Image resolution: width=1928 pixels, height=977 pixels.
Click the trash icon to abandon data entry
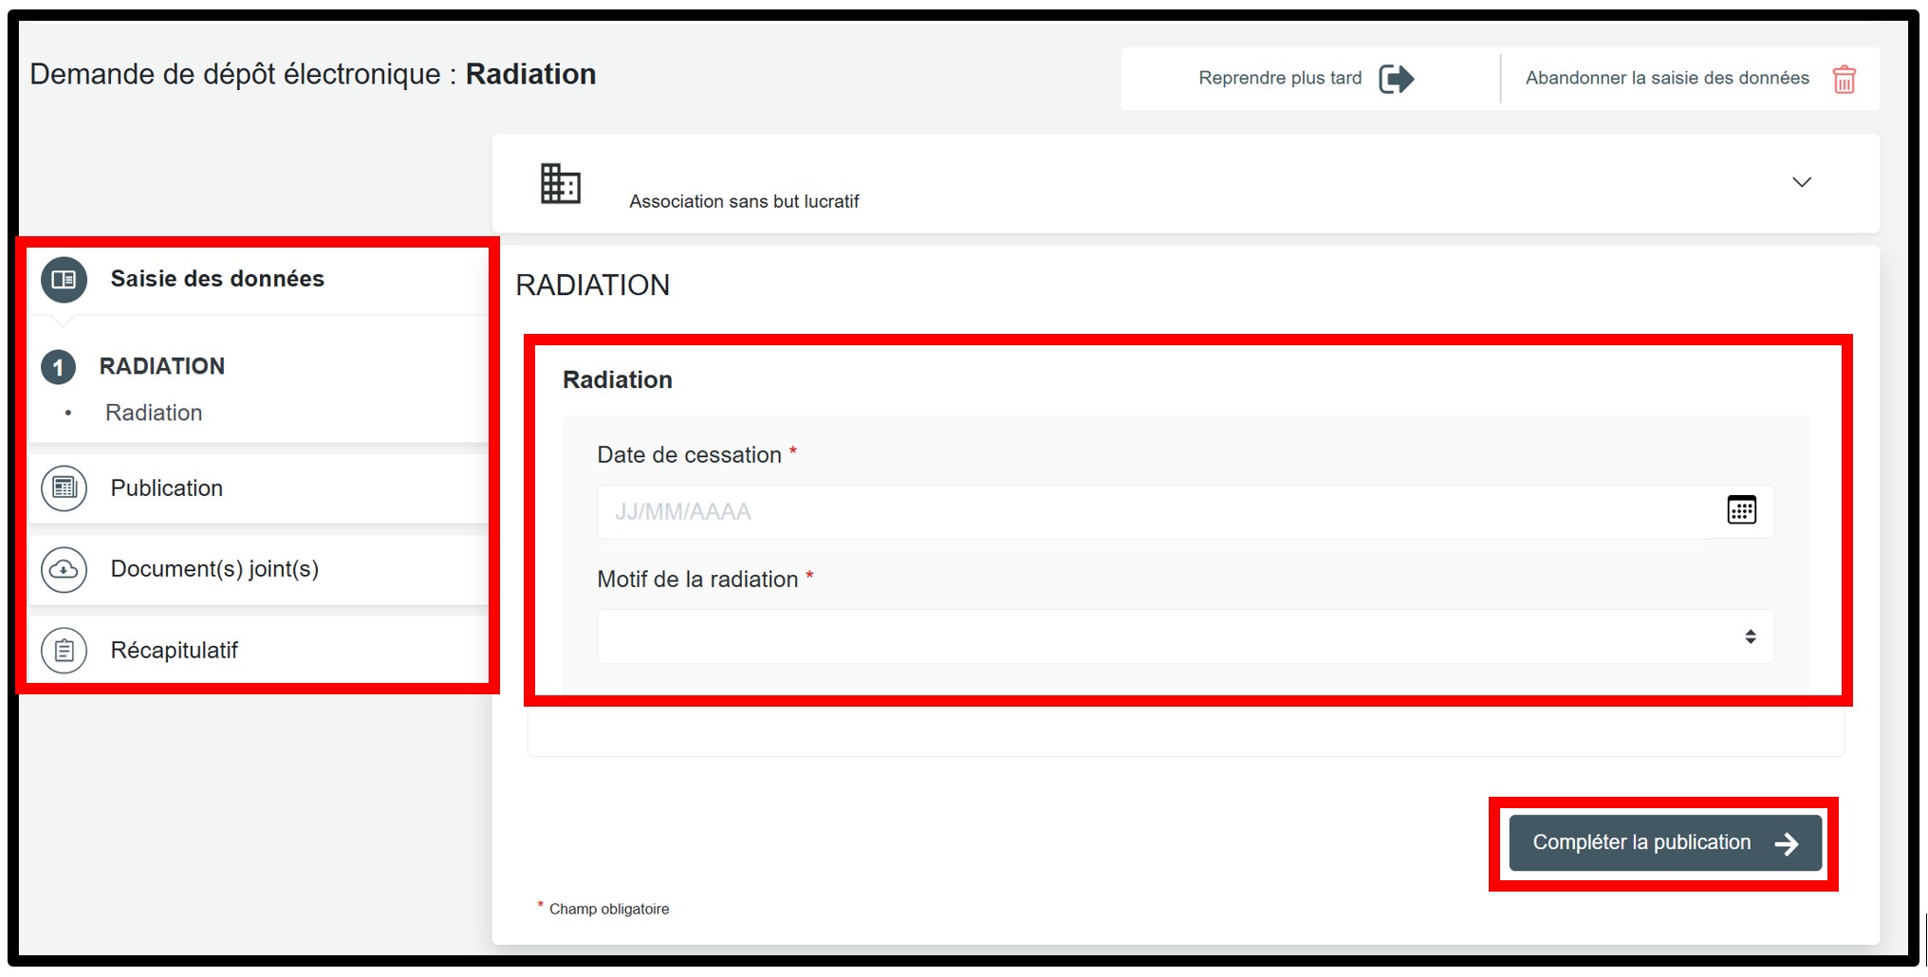tap(1844, 80)
